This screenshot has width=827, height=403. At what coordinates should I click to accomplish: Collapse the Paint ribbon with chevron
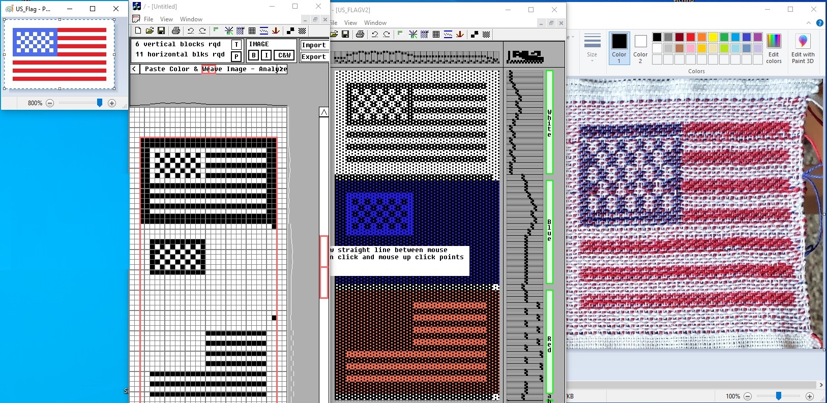(809, 23)
